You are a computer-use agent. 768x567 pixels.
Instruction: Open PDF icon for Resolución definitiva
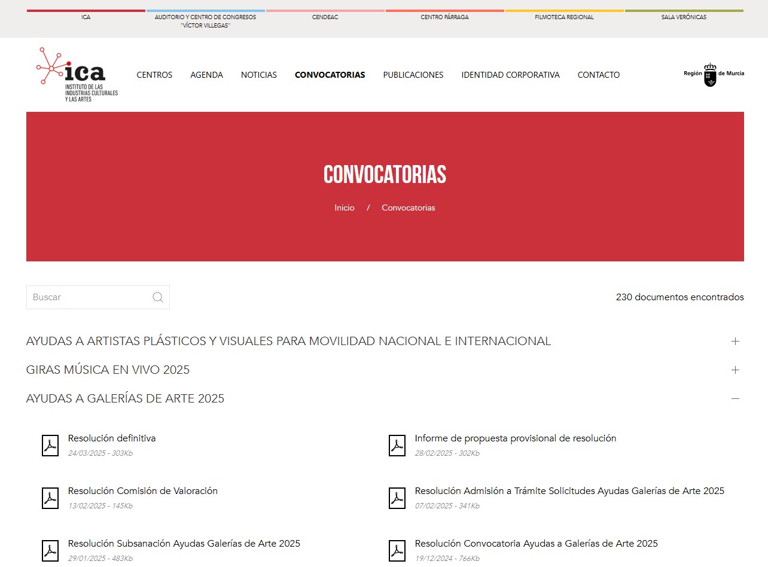point(50,446)
